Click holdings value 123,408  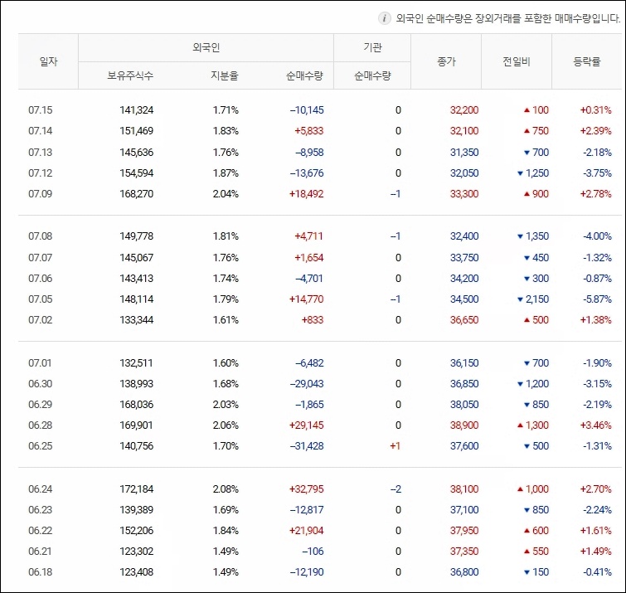coord(137,572)
